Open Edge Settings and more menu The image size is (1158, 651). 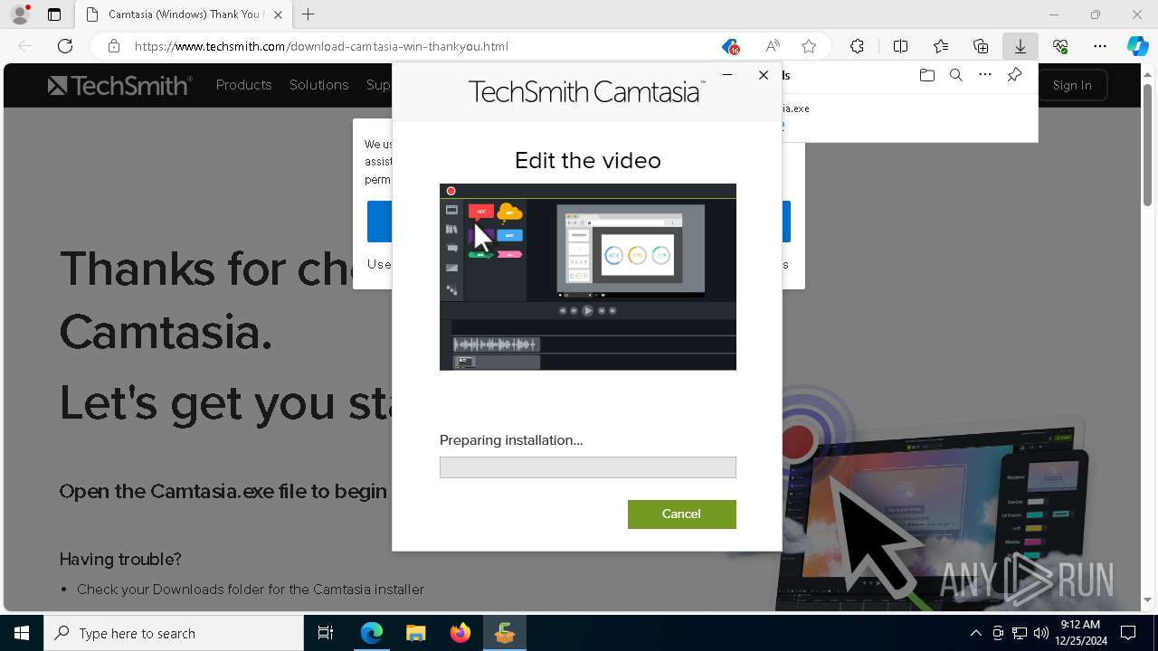[1100, 46]
